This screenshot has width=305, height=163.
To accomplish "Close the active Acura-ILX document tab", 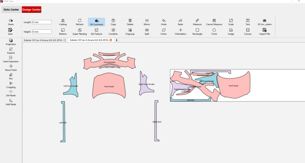I will pyautogui.click(x=111, y=40).
